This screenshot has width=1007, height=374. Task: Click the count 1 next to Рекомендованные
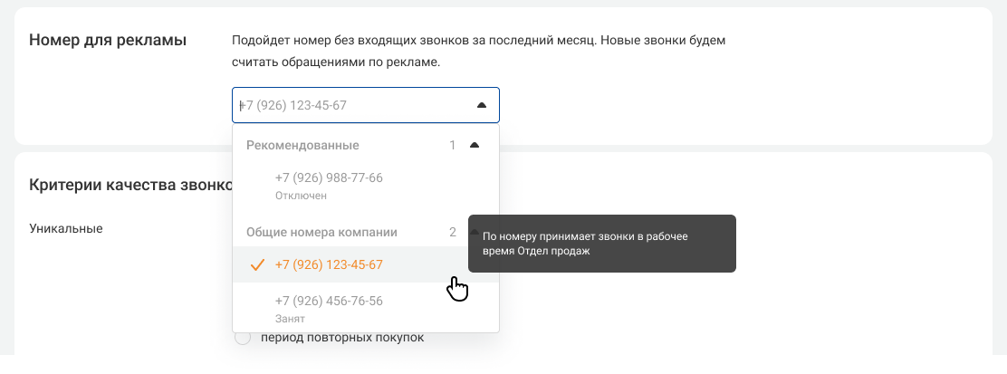[453, 145]
